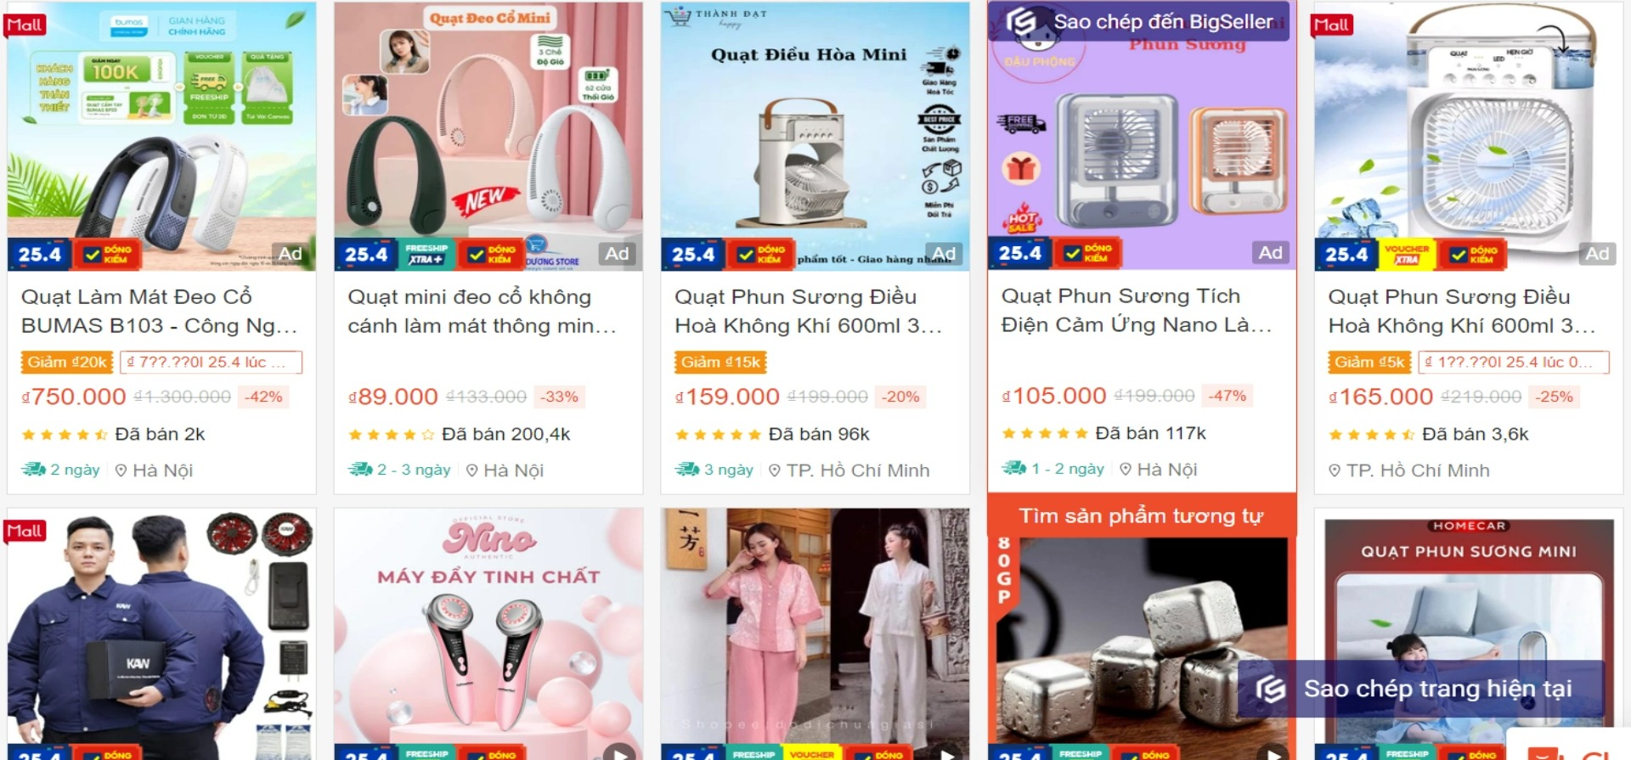Click 'Sao chép trang hiện tại' button
Viewport: 1631px width, 760px height.
click(x=1420, y=689)
